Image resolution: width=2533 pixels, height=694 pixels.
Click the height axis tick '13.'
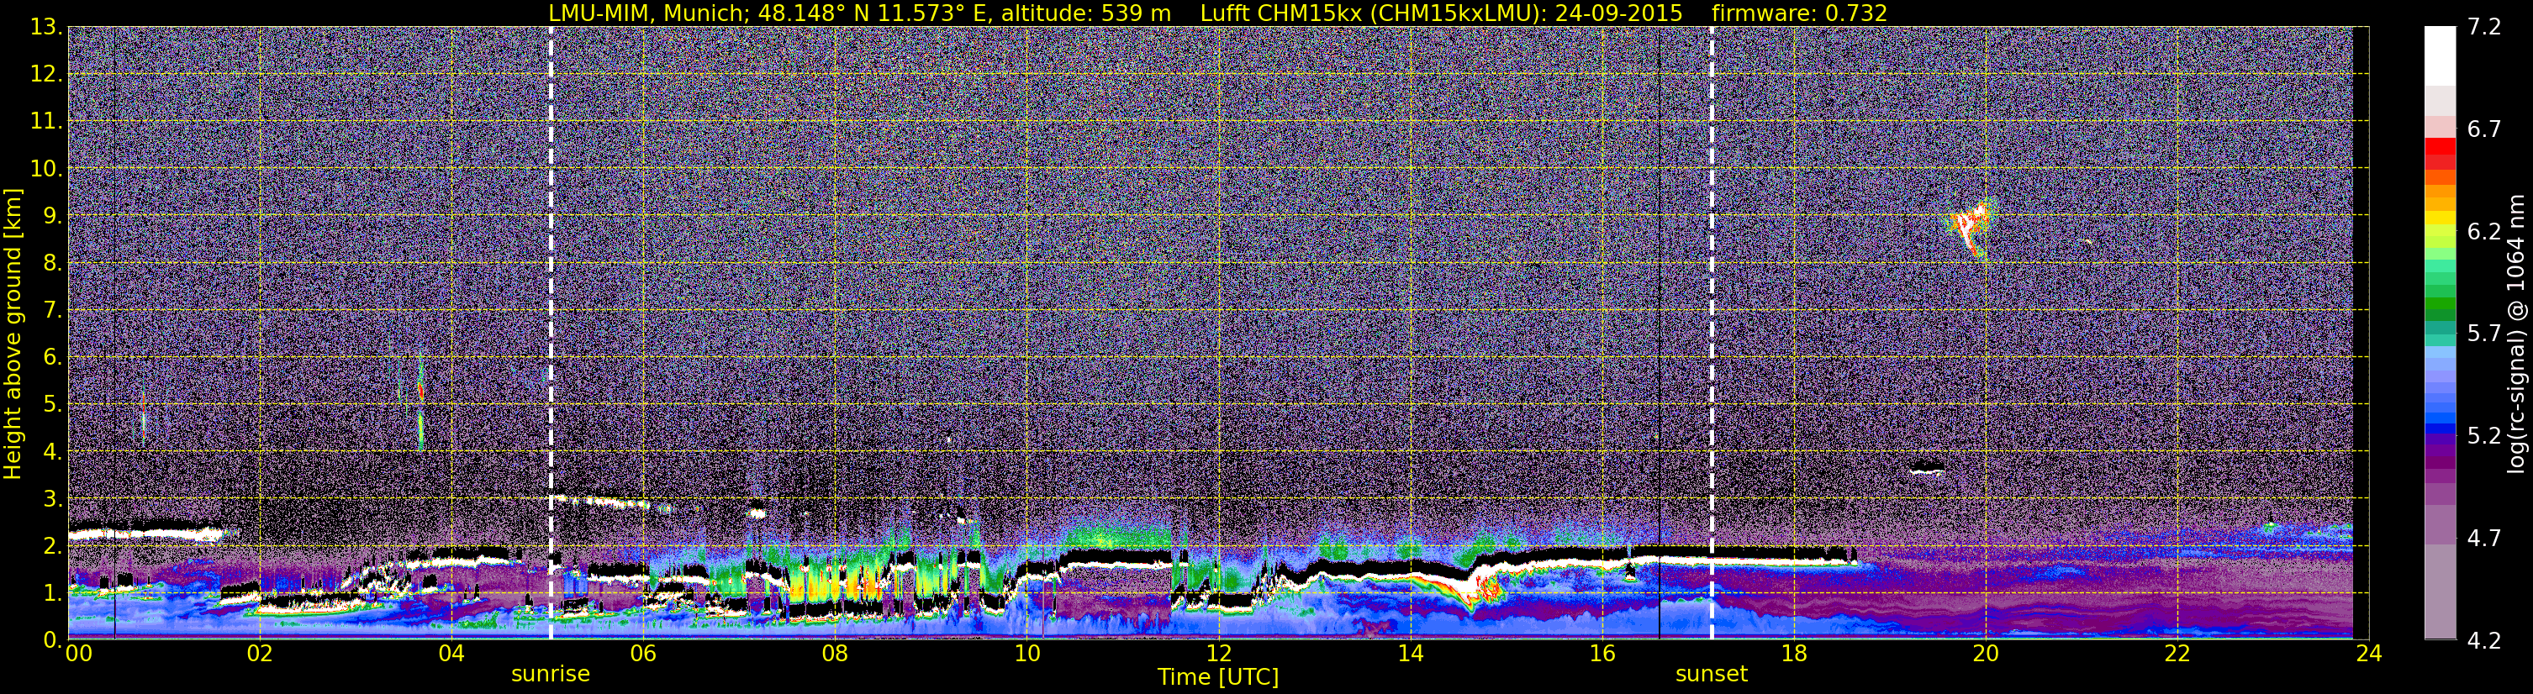click(45, 28)
